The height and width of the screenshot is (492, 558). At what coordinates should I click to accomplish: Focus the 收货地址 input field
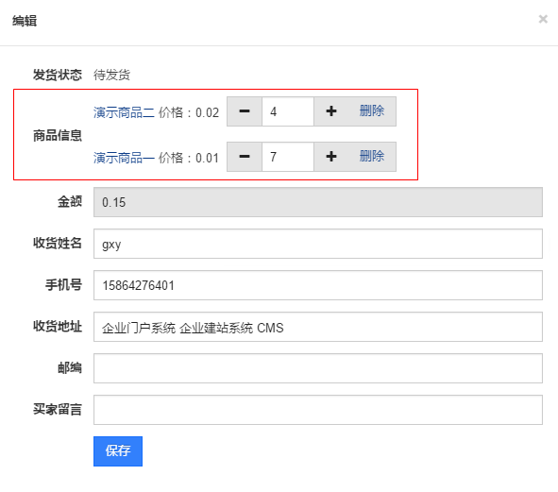point(318,327)
